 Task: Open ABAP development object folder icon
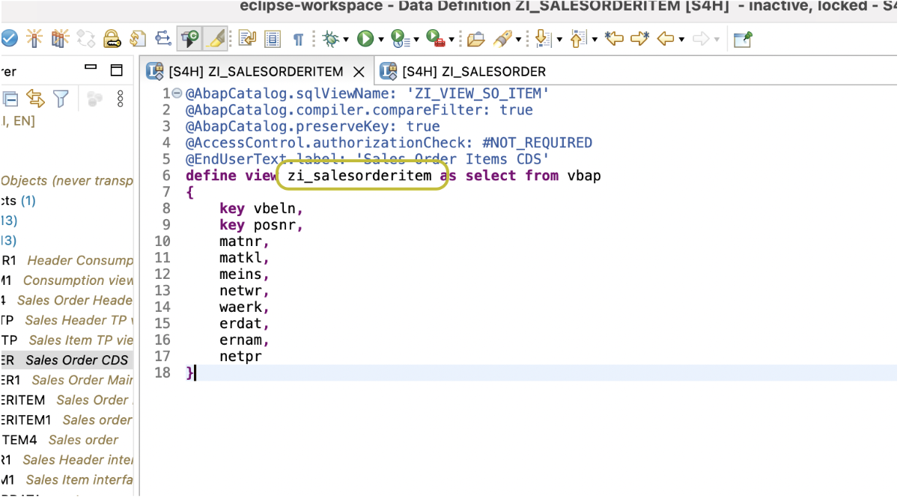[x=475, y=38]
